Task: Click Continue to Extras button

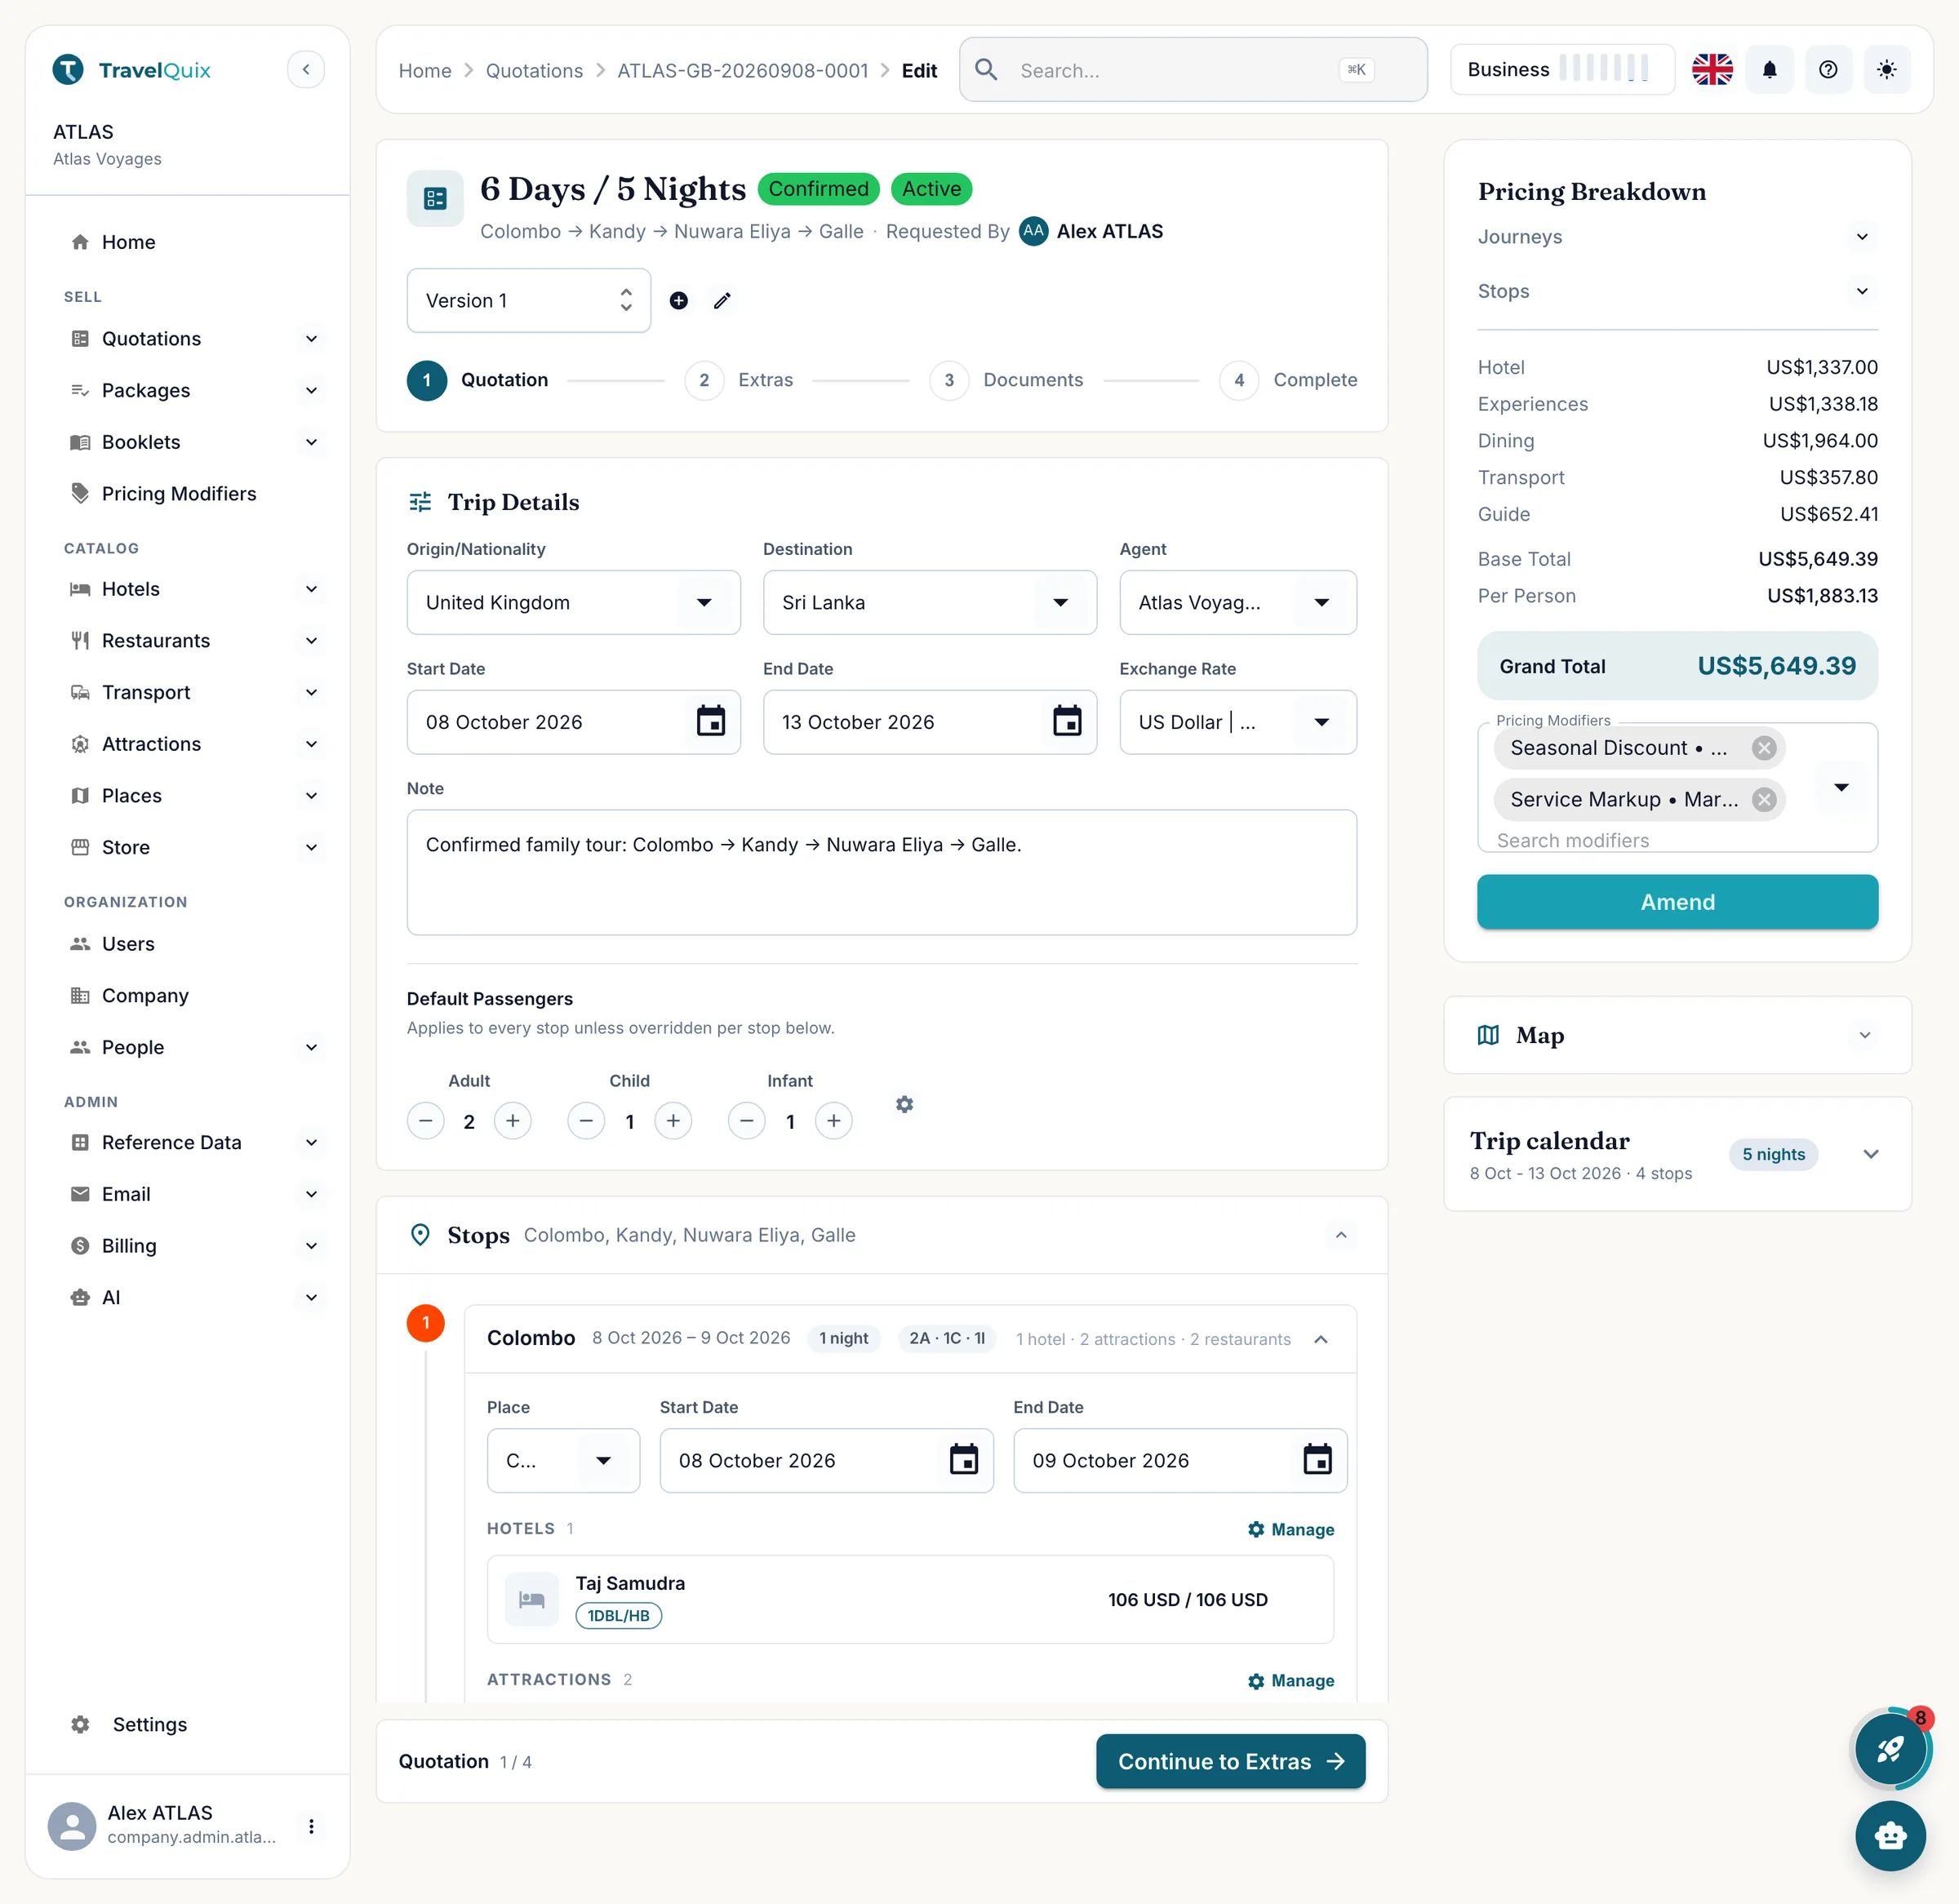Action: tap(1230, 1761)
